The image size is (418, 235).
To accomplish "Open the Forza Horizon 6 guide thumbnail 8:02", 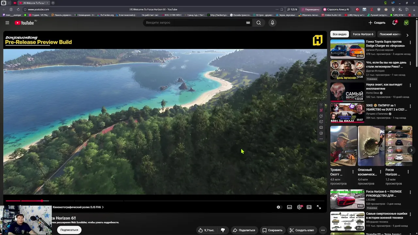I will [347, 199].
